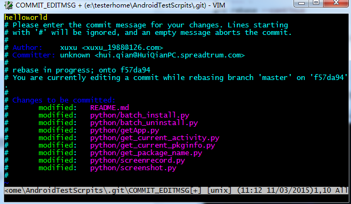Click the [unix] file format indicator

(x=219, y=191)
